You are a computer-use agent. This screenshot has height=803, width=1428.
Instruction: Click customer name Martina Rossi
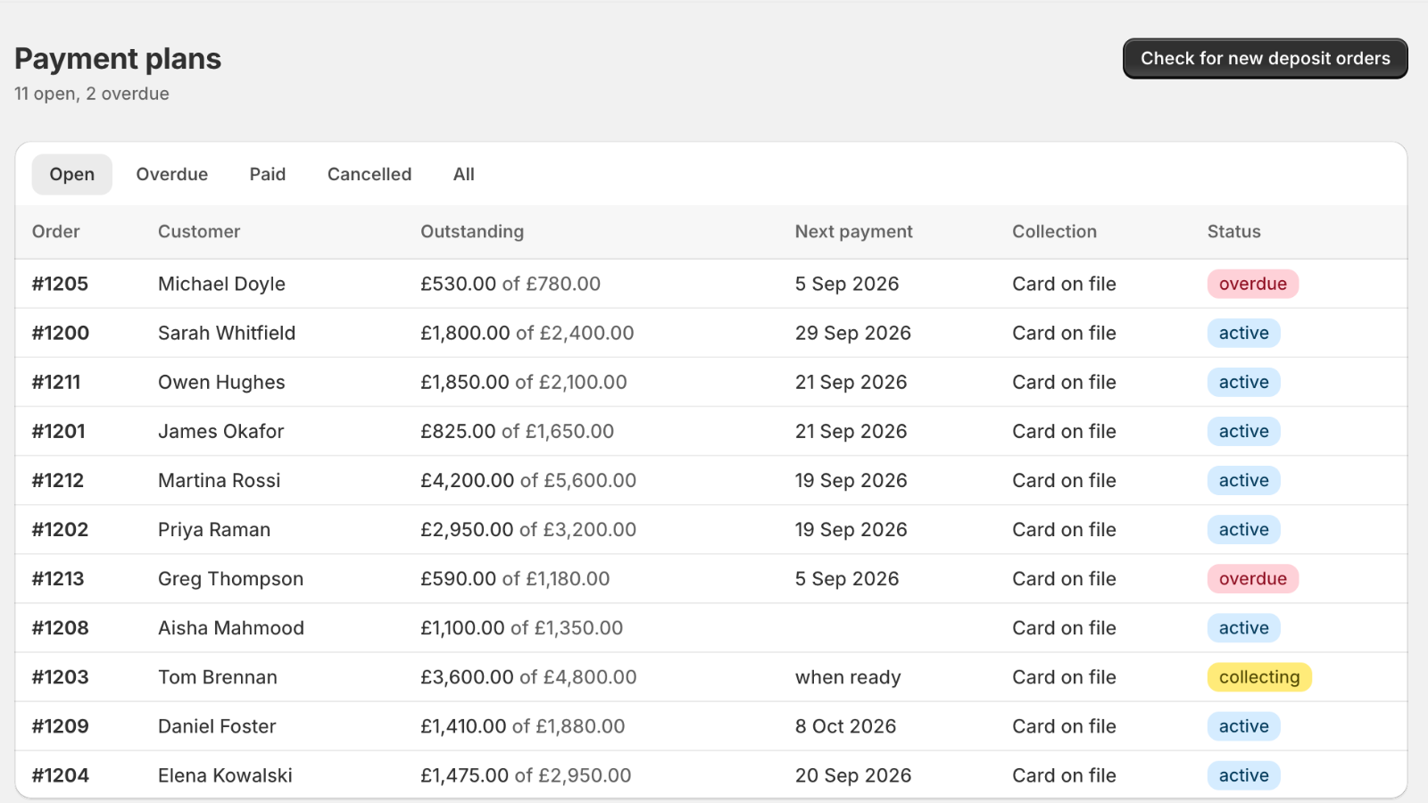(220, 480)
